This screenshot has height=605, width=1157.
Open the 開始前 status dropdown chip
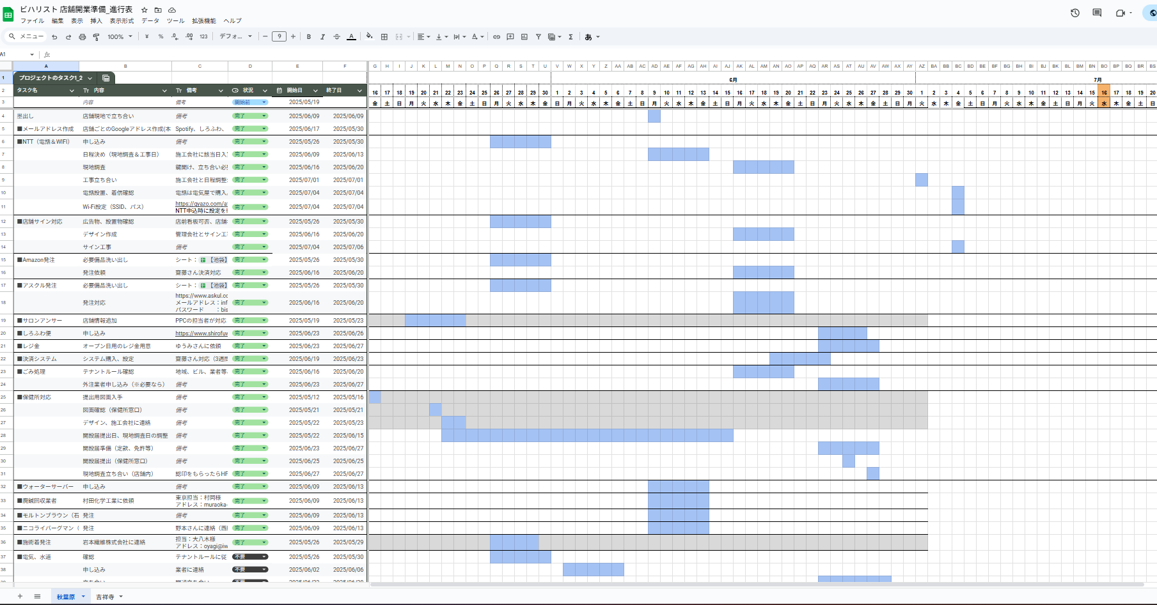point(250,102)
